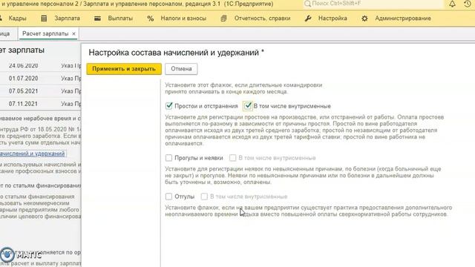
Task: Click the Прогулы и неявки label
Action: tap(199, 158)
